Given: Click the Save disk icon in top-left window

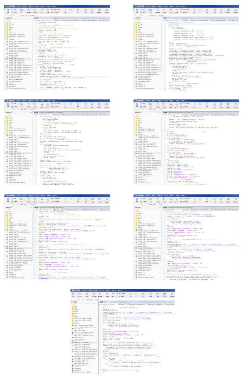Looking at the screenshot, I should (x=22, y=10).
